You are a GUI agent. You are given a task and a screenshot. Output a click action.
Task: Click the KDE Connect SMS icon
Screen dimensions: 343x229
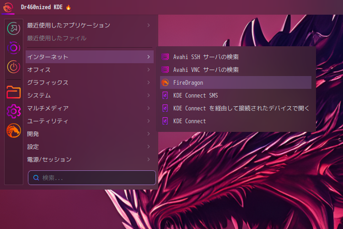click(x=165, y=95)
